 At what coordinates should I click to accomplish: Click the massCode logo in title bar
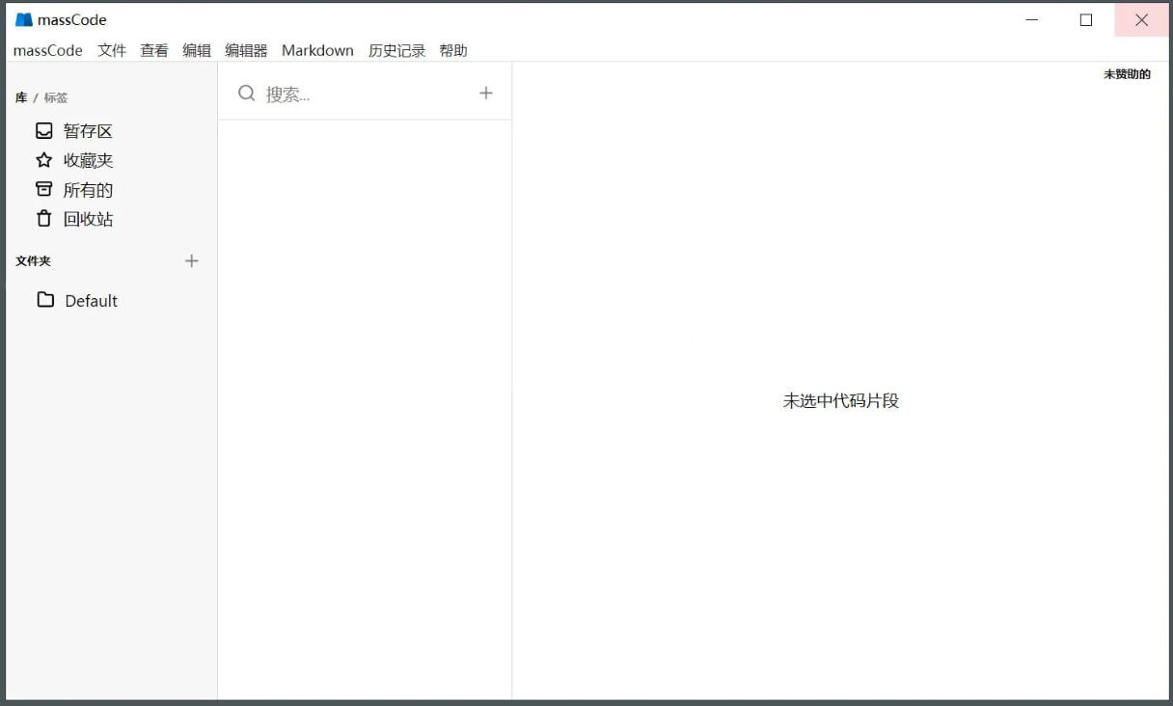[x=24, y=19]
